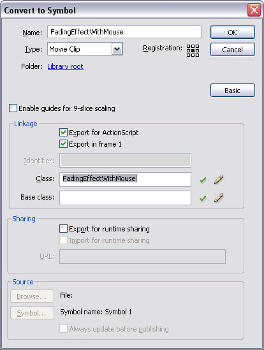Click the Sharing group label

click(x=24, y=219)
